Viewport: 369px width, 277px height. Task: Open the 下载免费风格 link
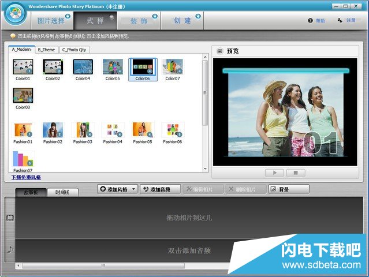tap(26, 177)
